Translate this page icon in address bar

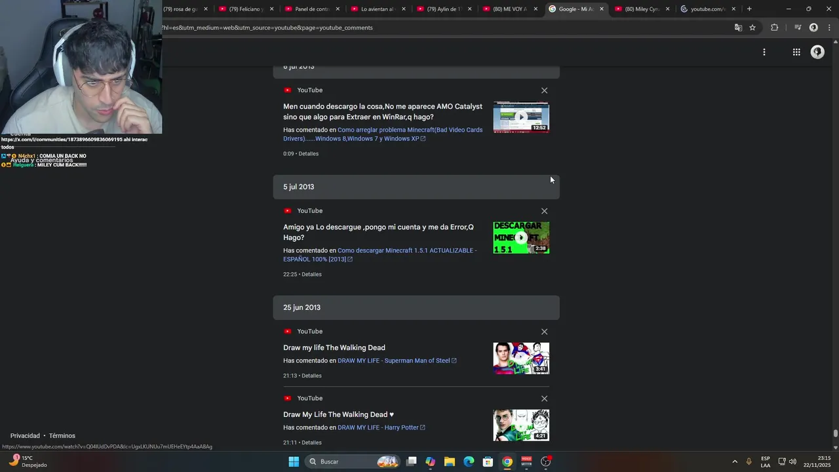coord(738,28)
